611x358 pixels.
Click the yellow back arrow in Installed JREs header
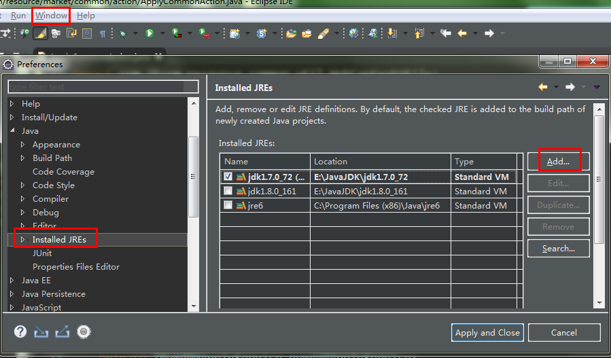point(543,87)
